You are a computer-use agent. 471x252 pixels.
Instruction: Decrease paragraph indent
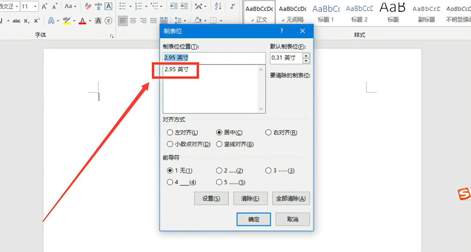[x=174, y=7]
